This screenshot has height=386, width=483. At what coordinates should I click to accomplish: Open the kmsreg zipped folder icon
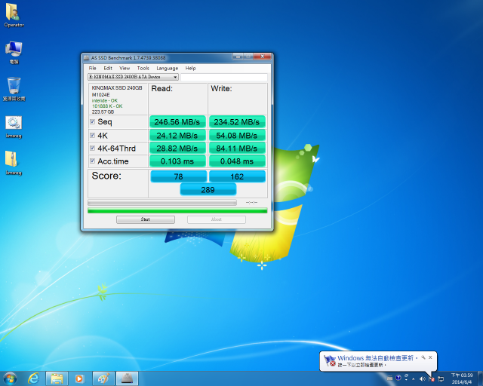(14, 163)
